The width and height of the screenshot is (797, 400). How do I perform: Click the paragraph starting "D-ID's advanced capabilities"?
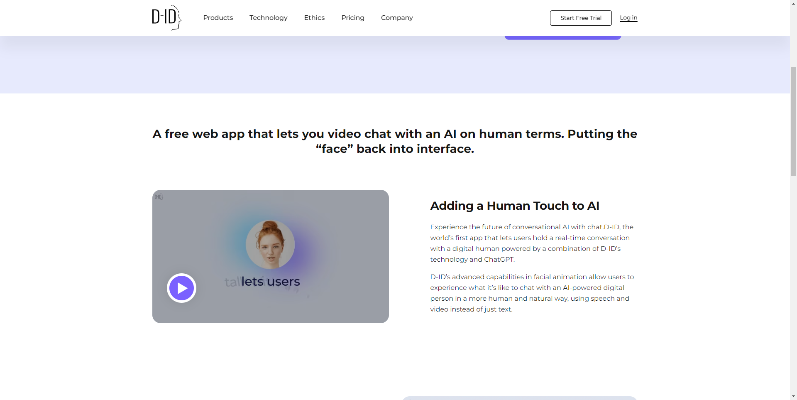pyautogui.click(x=532, y=293)
